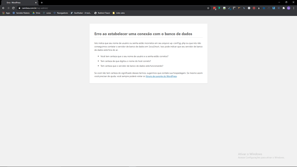Click the address bar URL field
The height and width of the screenshot is (167, 297).
click(114, 8)
